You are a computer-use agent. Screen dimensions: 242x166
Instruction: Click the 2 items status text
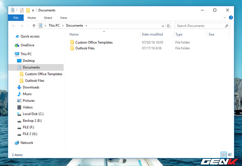coord(17,155)
